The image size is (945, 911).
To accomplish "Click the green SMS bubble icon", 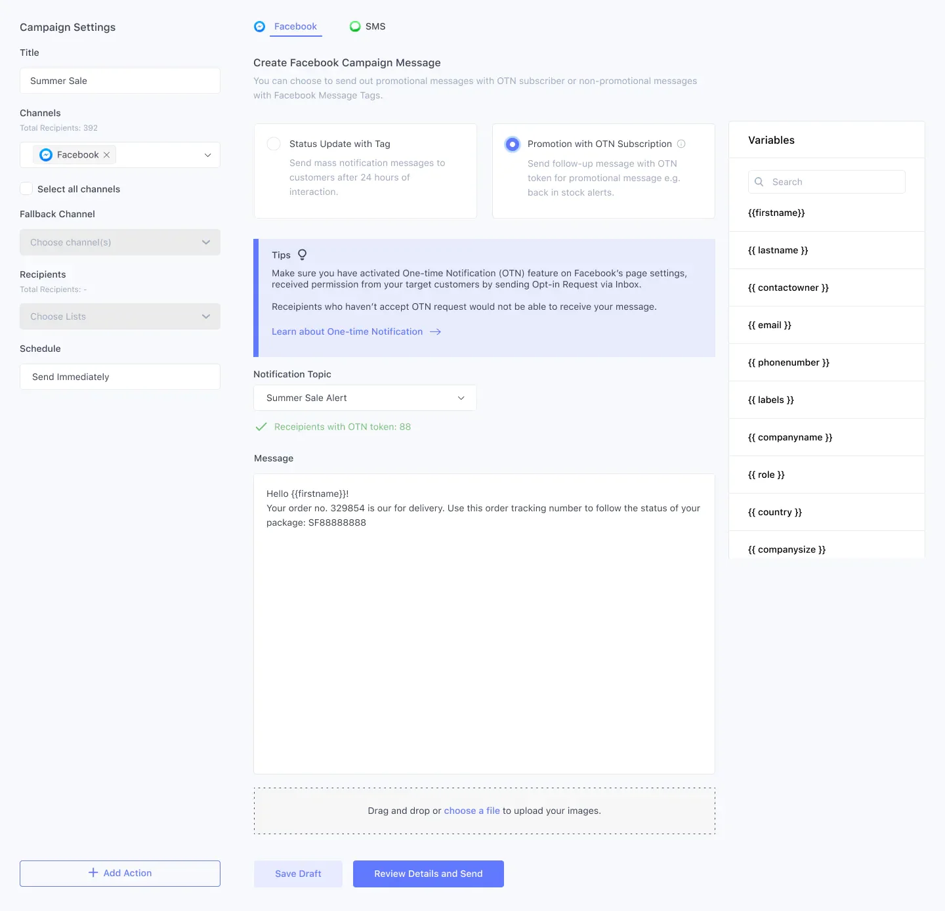I will (x=355, y=26).
